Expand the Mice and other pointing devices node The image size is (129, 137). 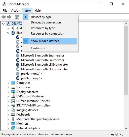tap(8, 119)
